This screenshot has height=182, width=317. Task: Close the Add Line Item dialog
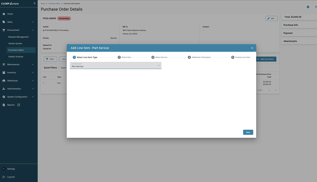tap(252, 48)
